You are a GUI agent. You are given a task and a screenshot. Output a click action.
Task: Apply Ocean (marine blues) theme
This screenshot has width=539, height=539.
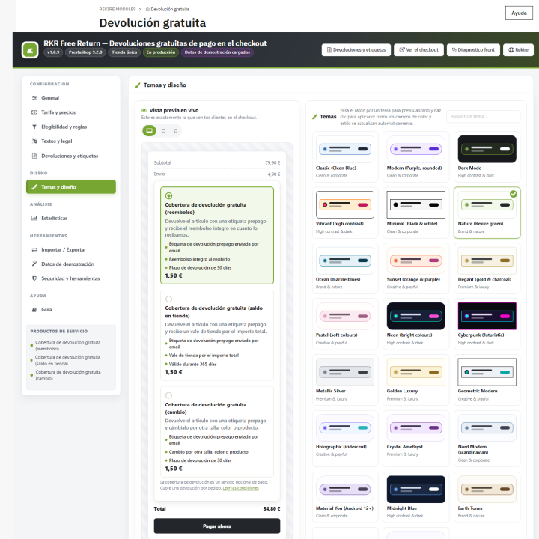345,269
